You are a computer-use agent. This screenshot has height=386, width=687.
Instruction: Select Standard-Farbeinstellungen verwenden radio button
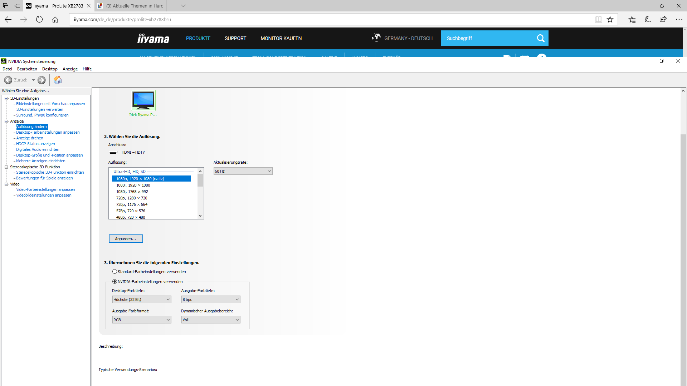114,272
